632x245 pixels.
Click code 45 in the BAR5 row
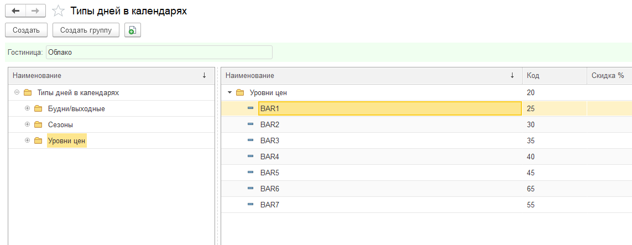click(530, 173)
